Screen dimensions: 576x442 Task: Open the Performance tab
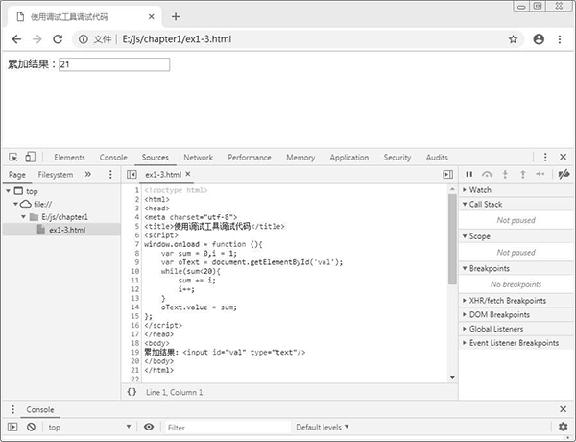click(250, 158)
